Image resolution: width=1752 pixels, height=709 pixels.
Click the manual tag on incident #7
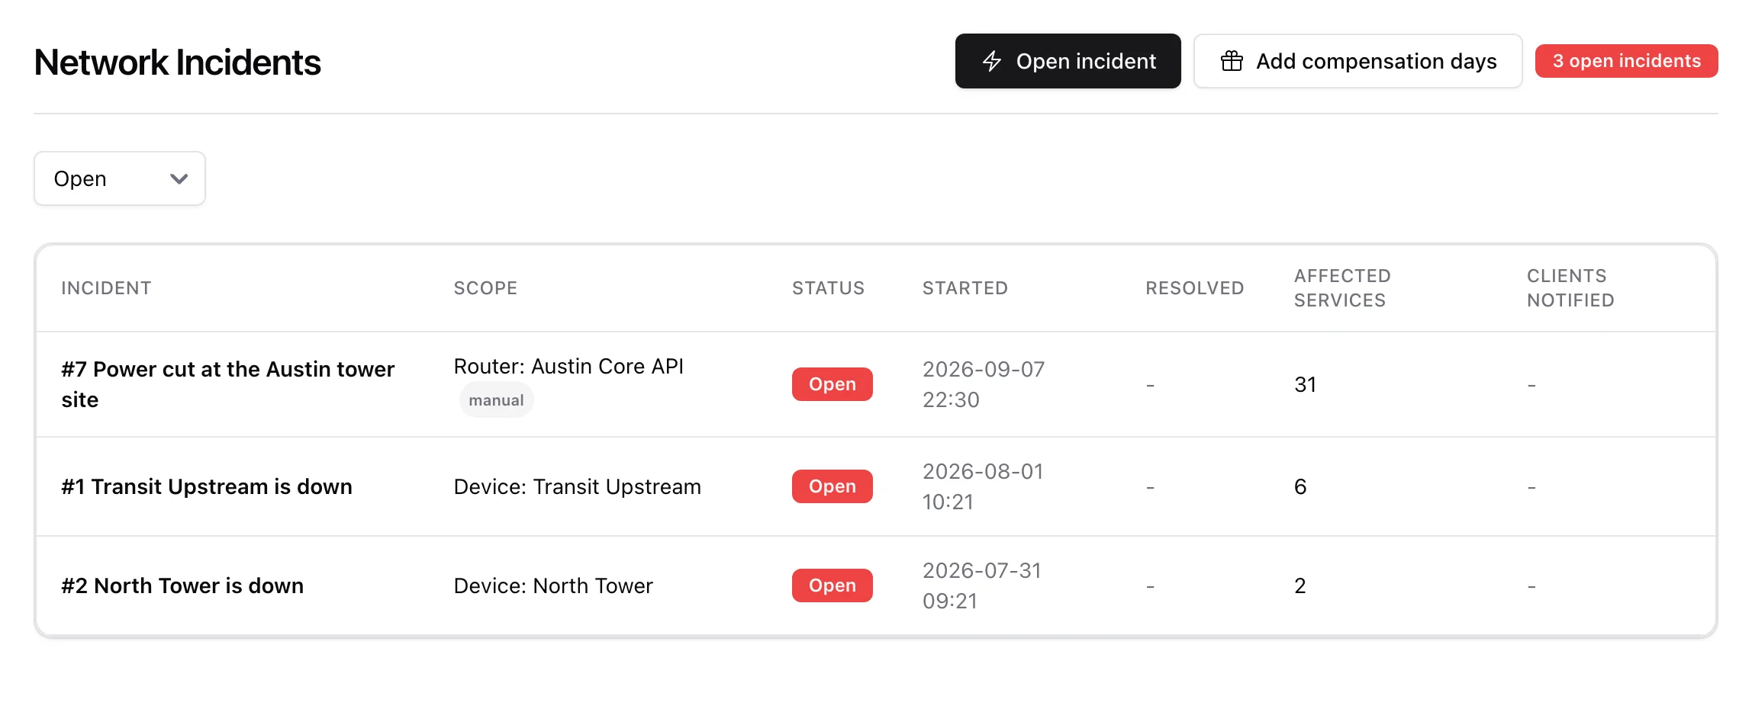tap(496, 400)
